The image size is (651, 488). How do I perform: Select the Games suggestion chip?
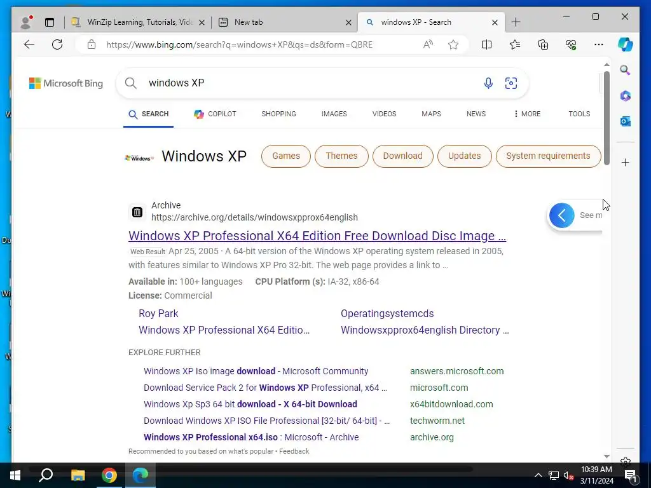[x=286, y=156]
